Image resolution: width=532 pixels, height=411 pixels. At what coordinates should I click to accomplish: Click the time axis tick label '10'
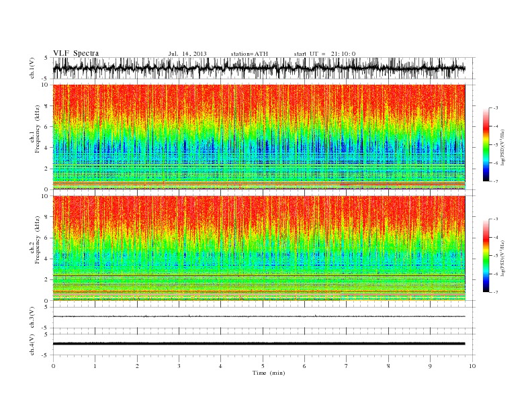coord(472,366)
